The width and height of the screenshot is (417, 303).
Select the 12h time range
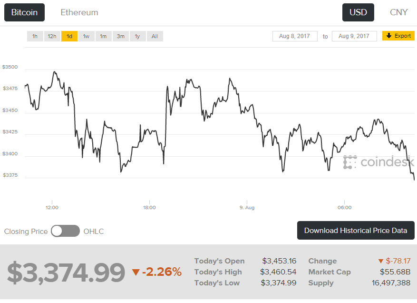tap(52, 36)
